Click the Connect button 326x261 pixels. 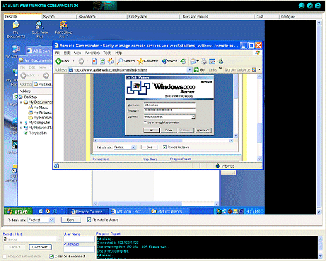tap(14, 247)
